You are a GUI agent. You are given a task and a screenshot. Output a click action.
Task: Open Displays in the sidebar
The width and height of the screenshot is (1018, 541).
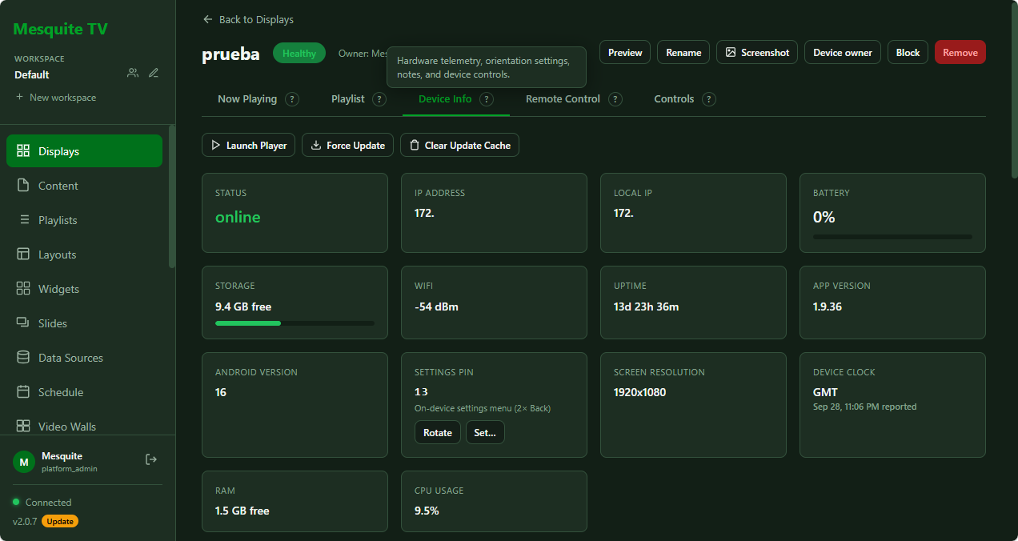click(x=84, y=151)
